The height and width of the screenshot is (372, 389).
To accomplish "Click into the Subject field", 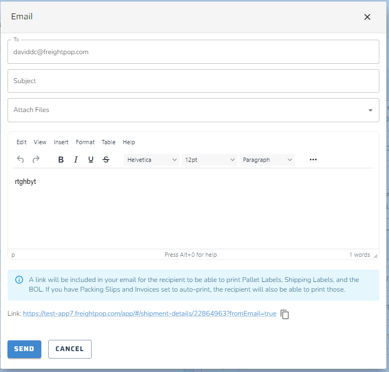I will pos(193,81).
